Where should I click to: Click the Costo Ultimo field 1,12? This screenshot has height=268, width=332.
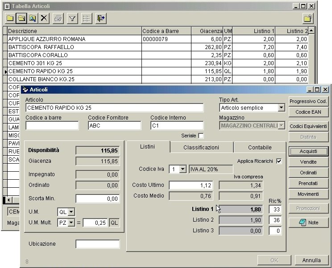pyautogui.click(x=191, y=186)
